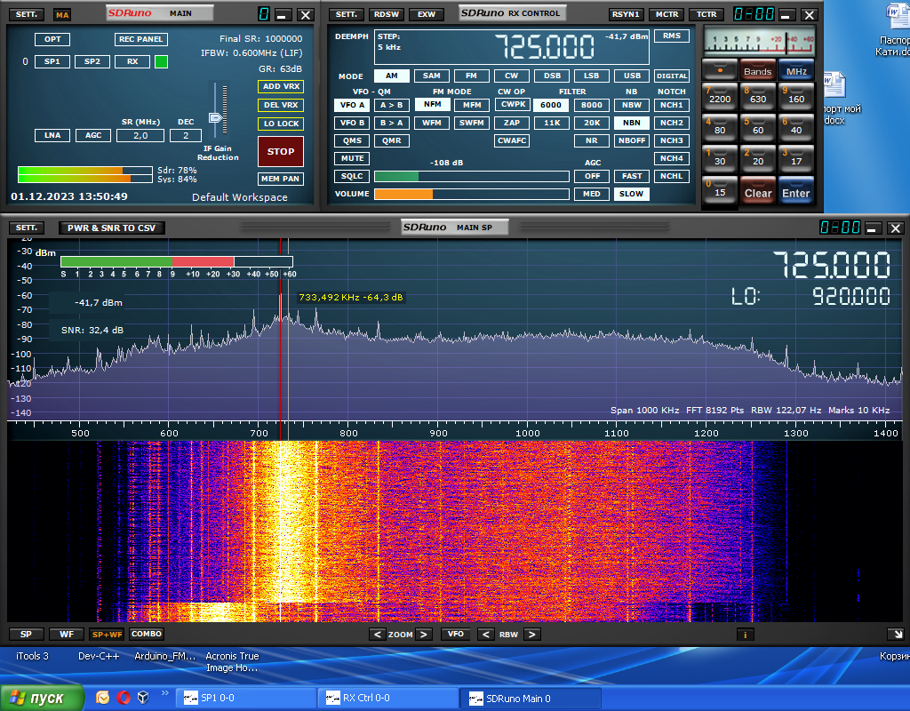Image resolution: width=910 pixels, height=711 pixels.
Task: Open the STEP 5 kHz selector
Action: [389, 42]
